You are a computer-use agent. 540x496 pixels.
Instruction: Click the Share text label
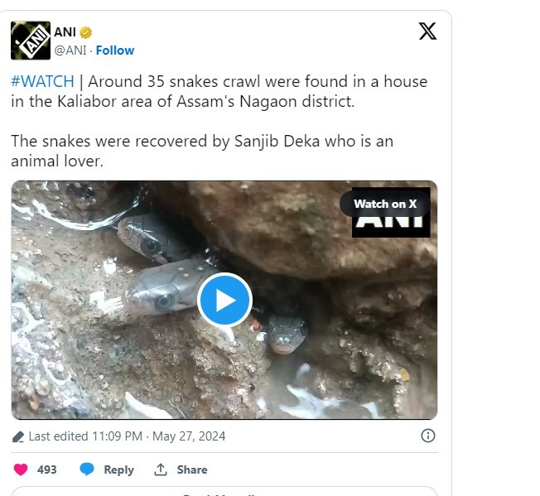pos(192,470)
